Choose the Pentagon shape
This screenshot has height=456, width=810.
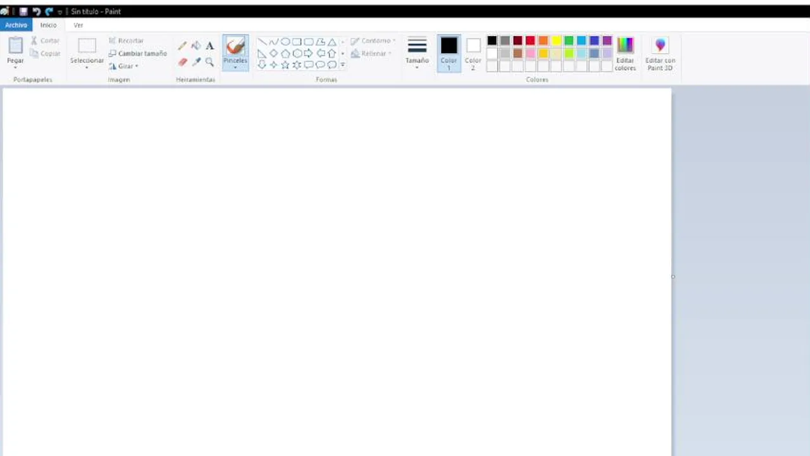[285, 53]
